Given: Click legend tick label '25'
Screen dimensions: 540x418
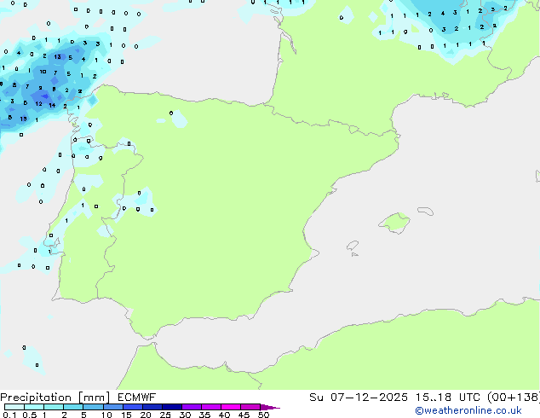Looking at the screenshot, I should tap(165, 415).
